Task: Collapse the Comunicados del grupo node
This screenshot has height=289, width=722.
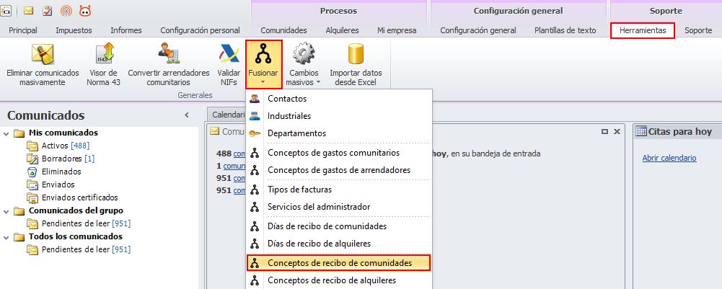Action: 6,210
